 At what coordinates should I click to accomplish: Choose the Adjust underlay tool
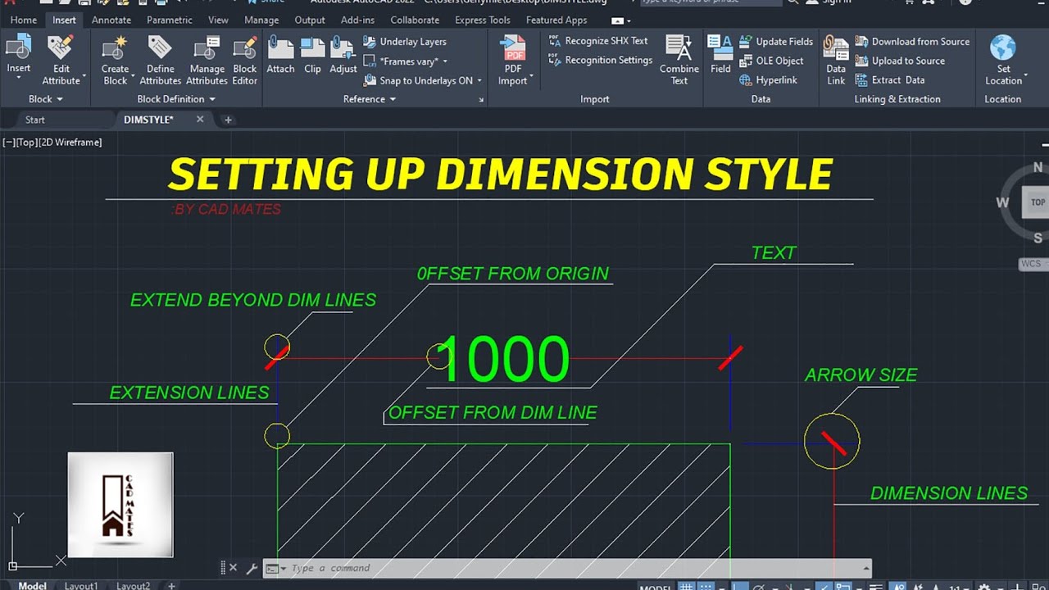click(343, 56)
